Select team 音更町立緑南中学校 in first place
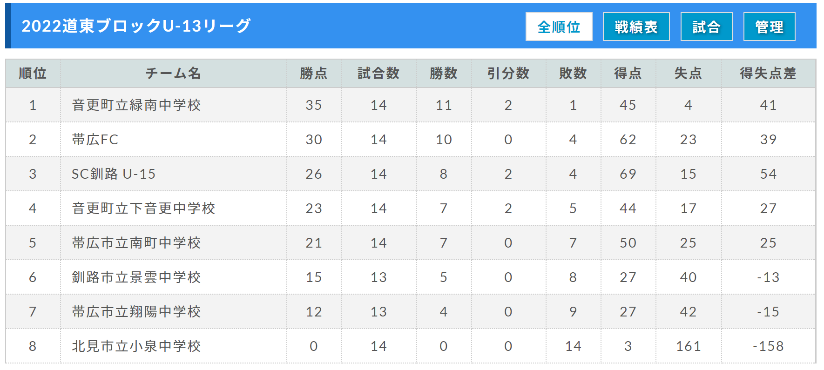The width and height of the screenshot is (824, 370). (x=136, y=105)
